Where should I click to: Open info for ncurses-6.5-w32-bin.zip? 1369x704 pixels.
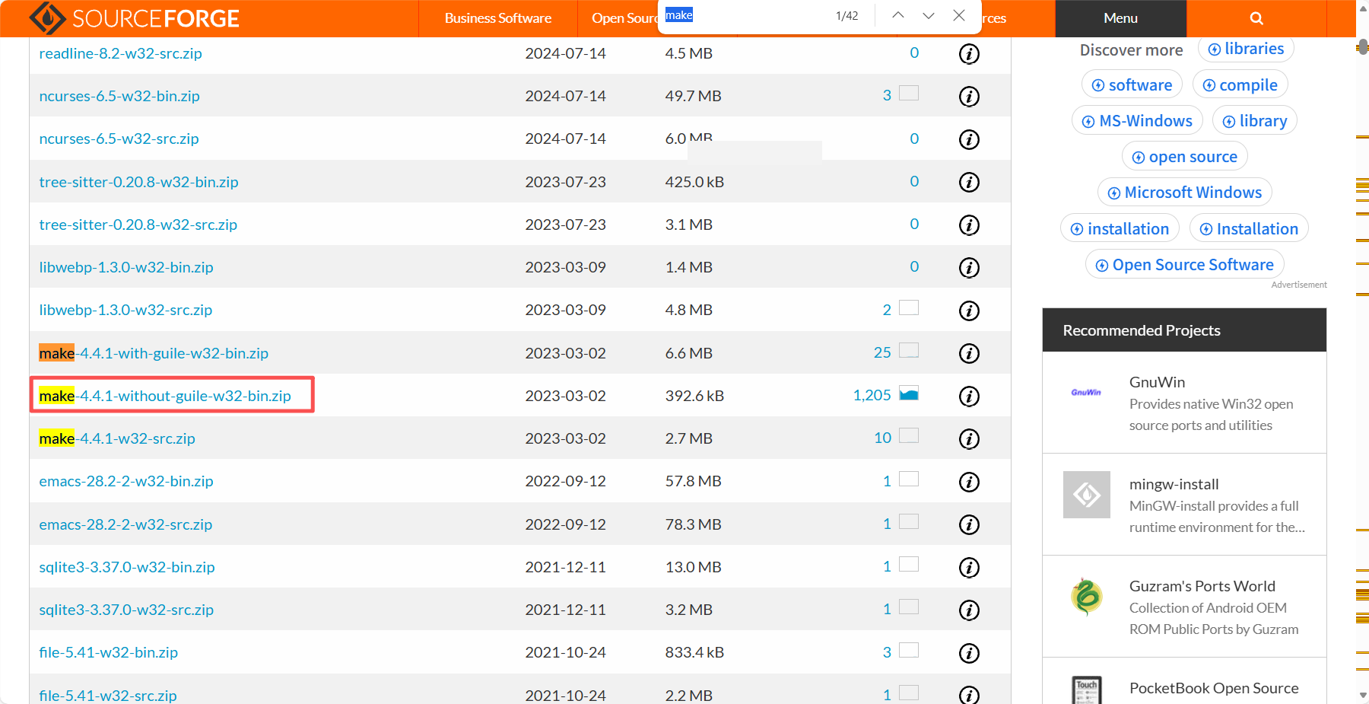pos(969,97)
